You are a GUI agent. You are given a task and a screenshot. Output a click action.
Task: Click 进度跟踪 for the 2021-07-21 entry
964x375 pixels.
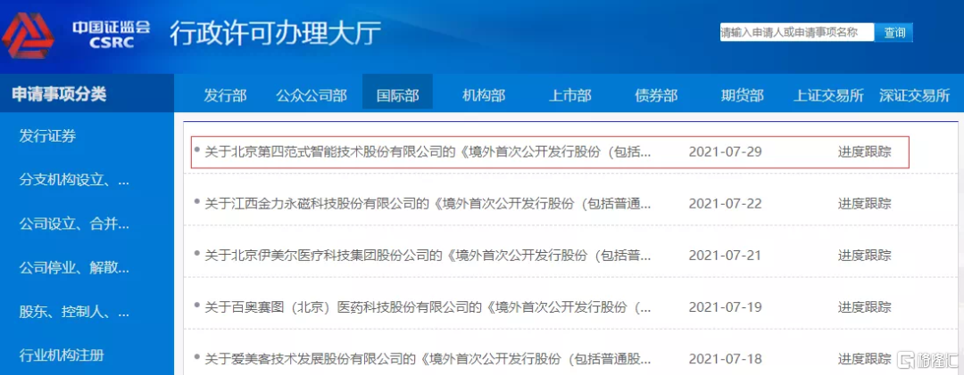click(x=864, y=256)
